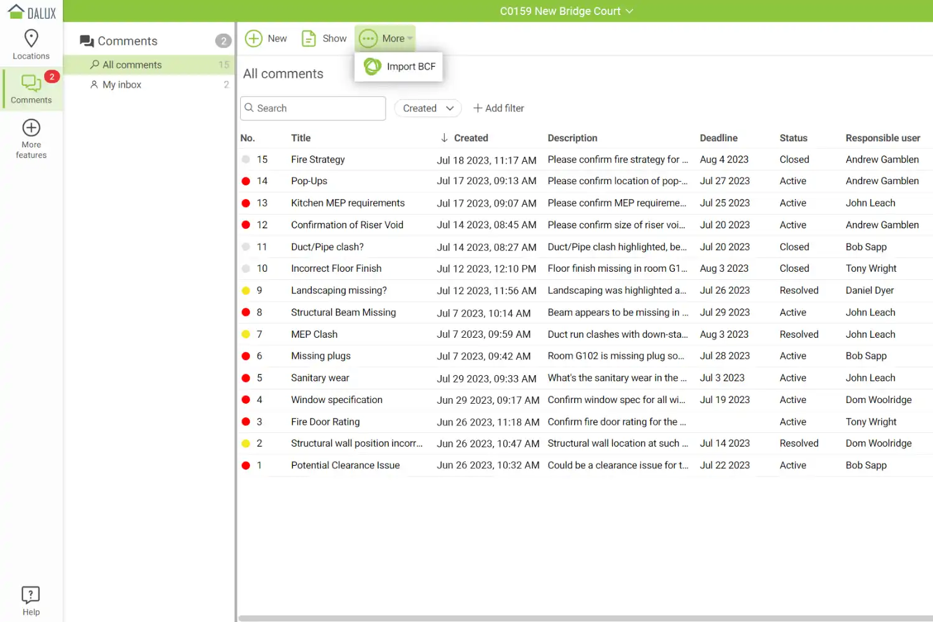Open More features plus icon
The width and height of the screenshot is (933, 622).
point(31,128)
